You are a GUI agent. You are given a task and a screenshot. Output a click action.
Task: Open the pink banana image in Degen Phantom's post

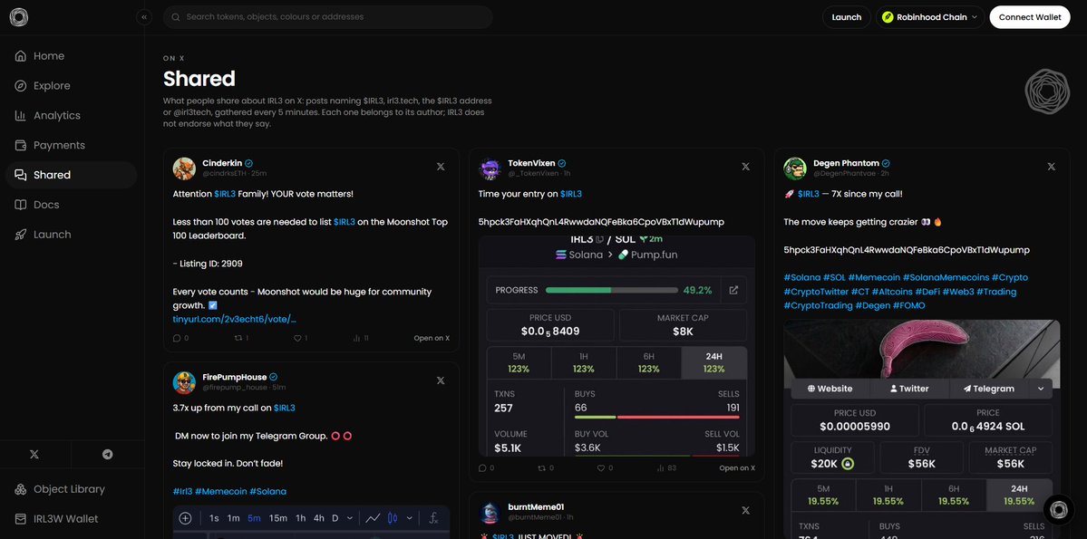pos(921,428)
